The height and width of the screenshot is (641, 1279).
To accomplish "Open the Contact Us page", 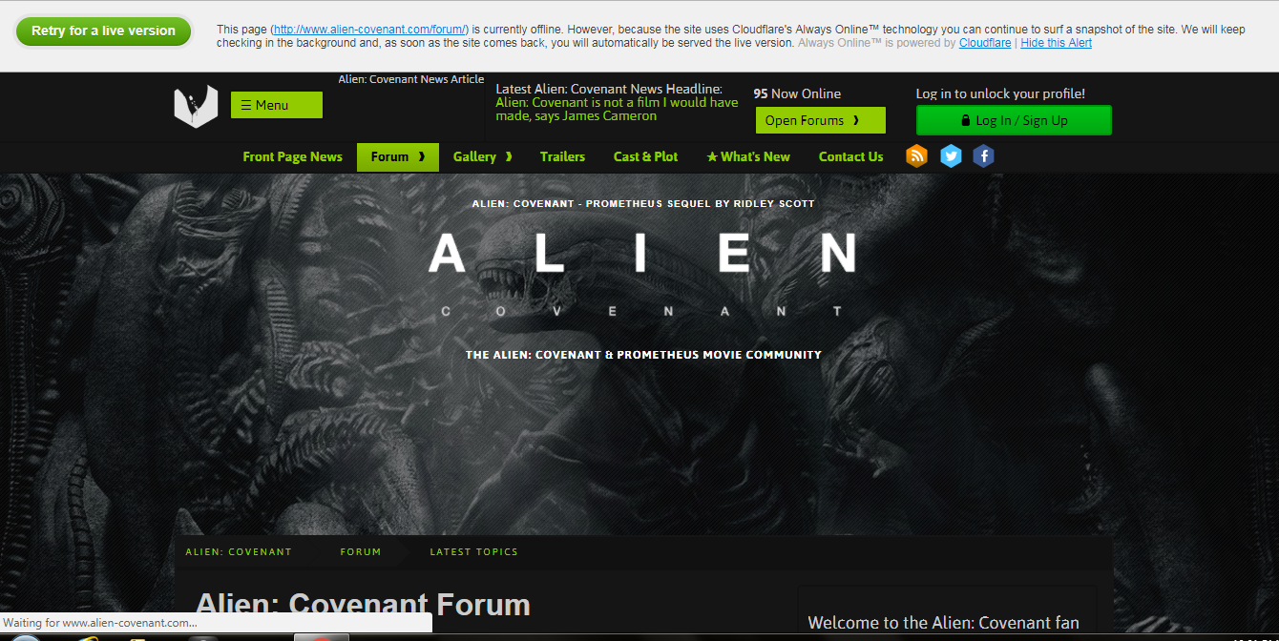I will point(850,156).
